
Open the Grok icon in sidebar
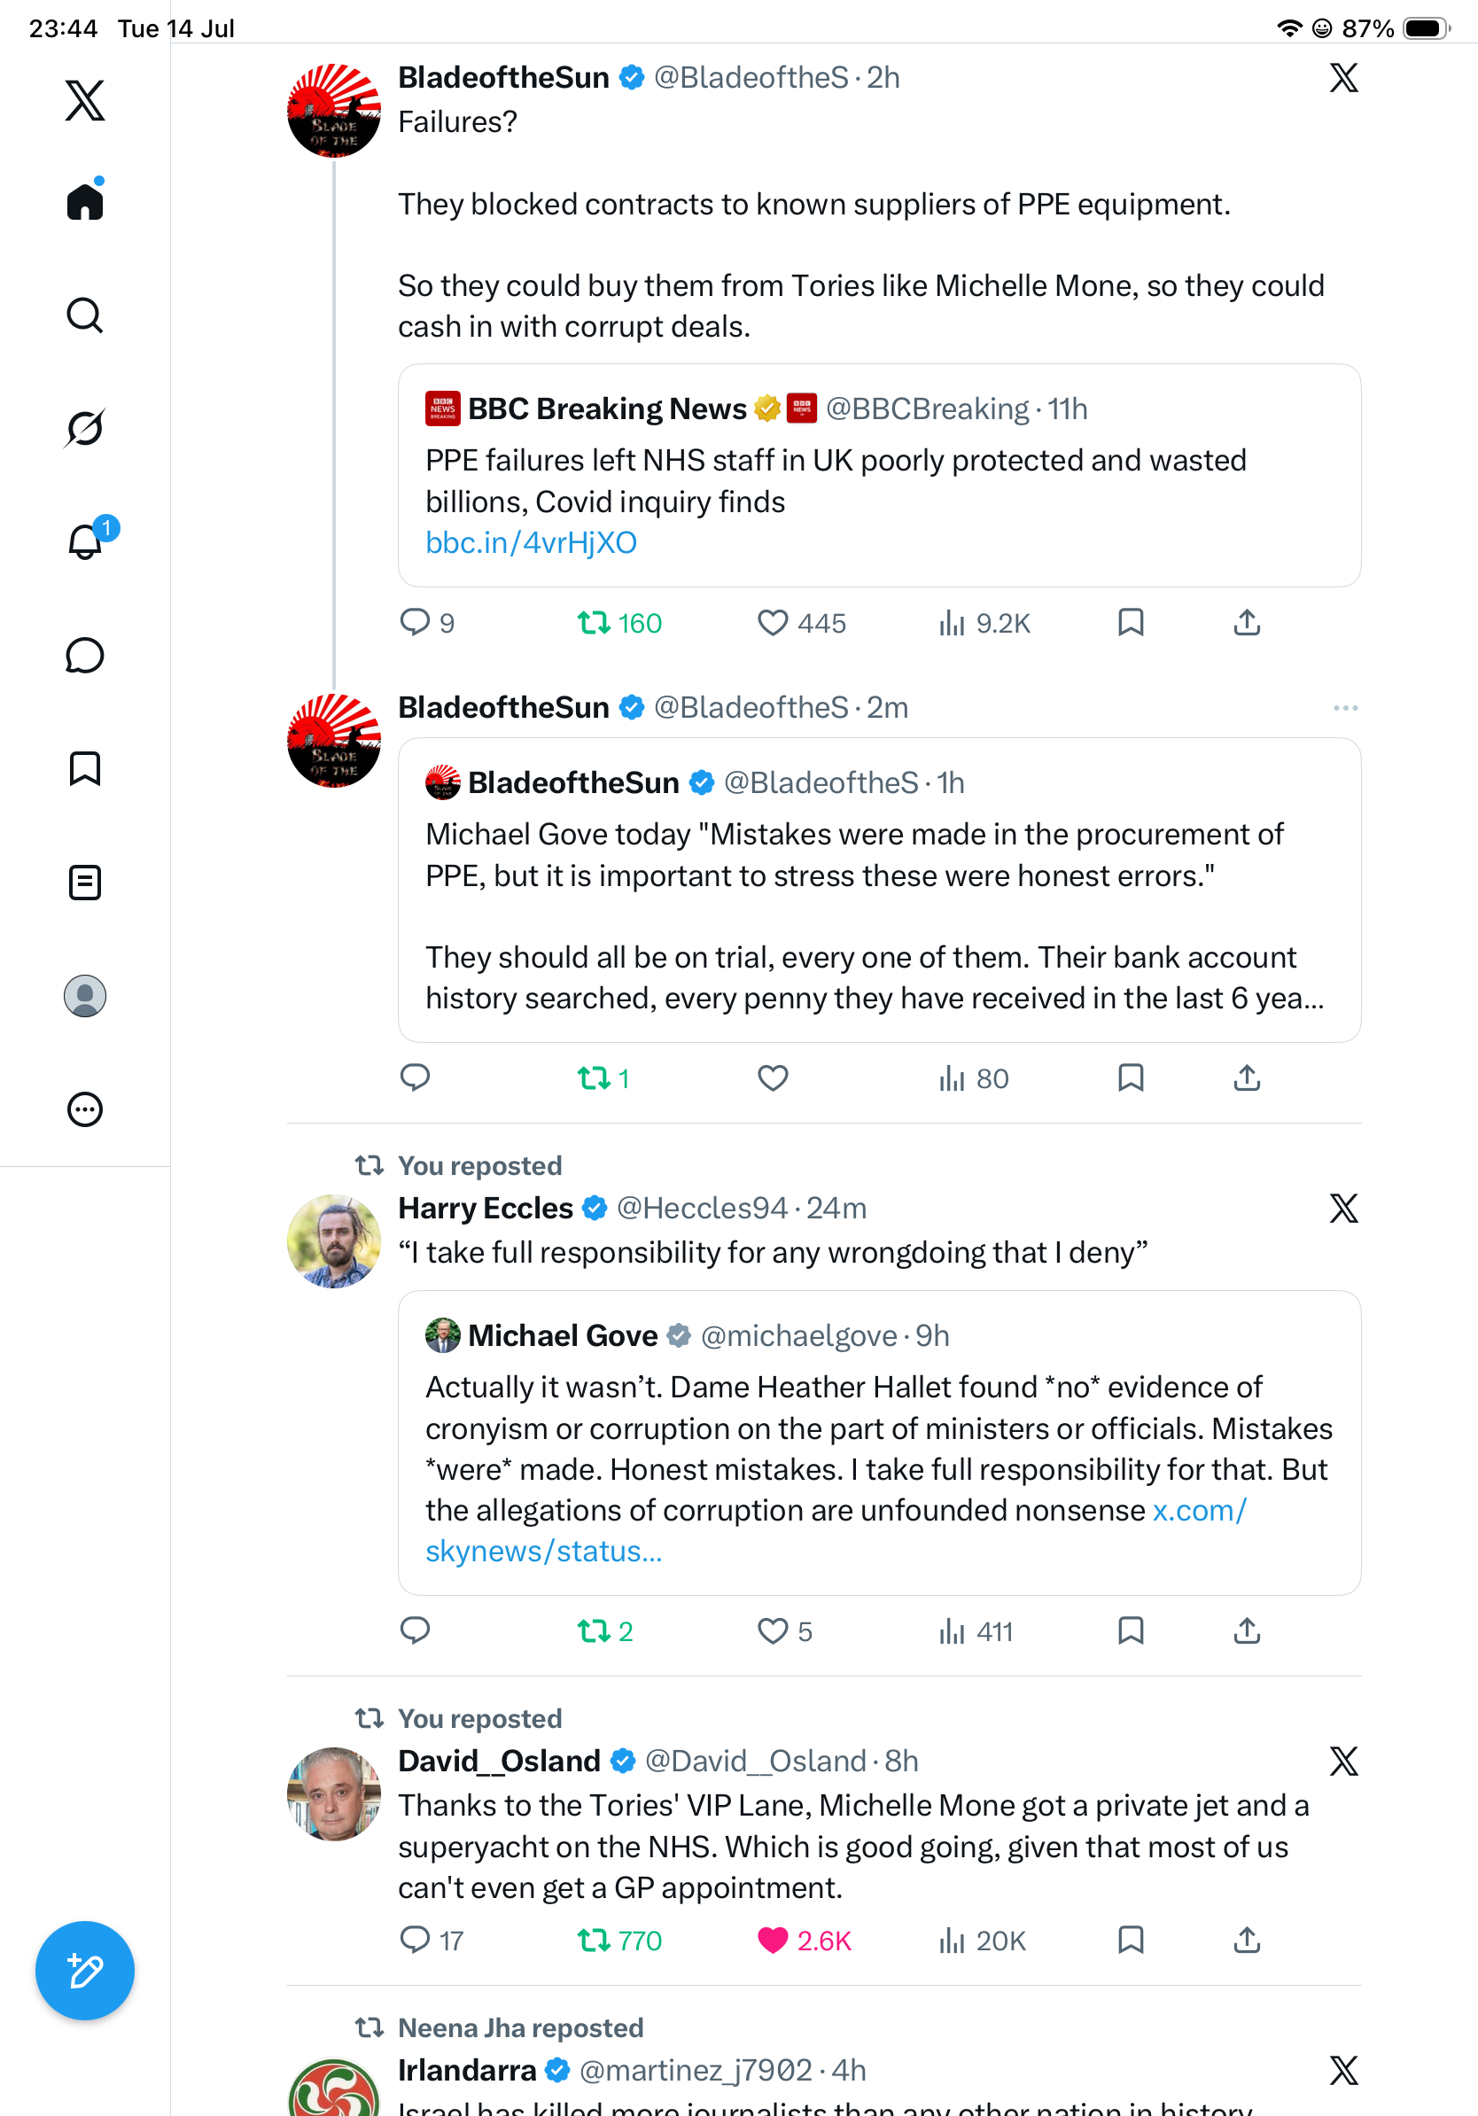85,428
